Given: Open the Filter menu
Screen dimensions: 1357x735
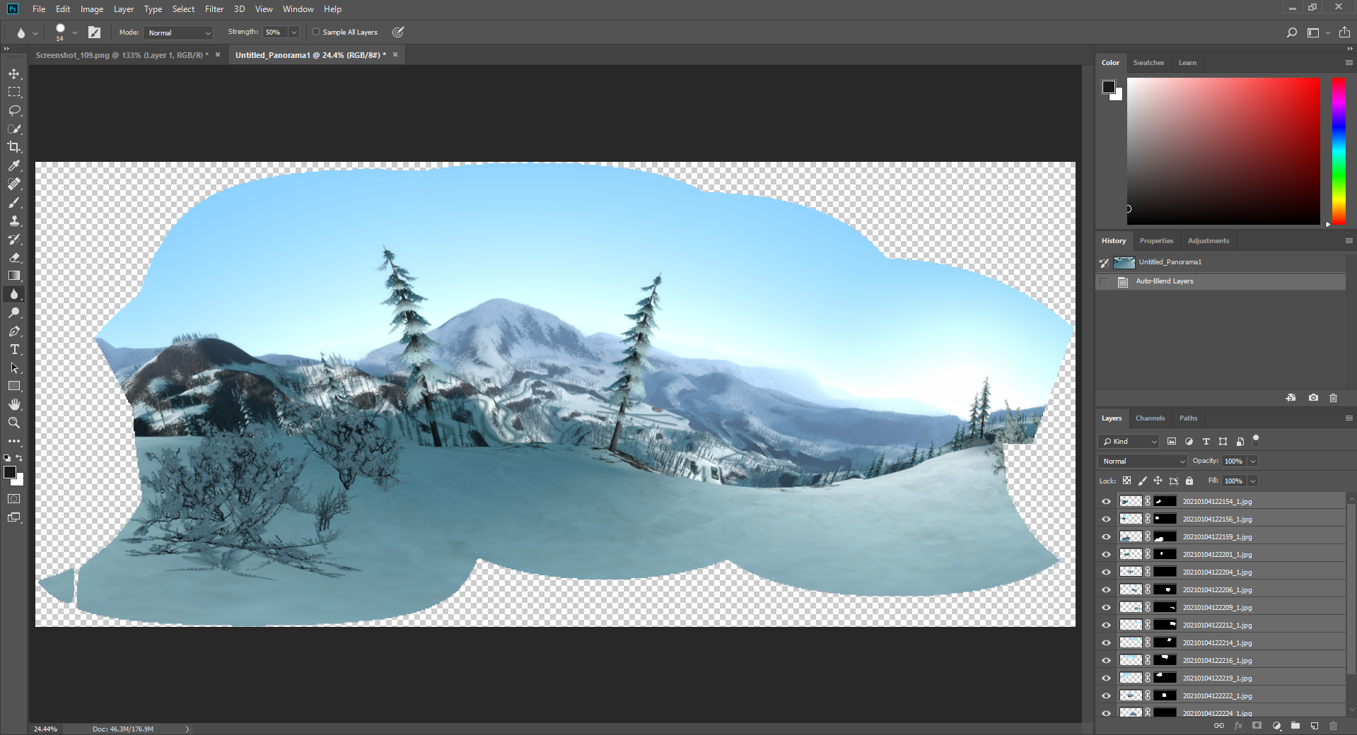Looking at the screenshot, I should [x=214, y=9].
